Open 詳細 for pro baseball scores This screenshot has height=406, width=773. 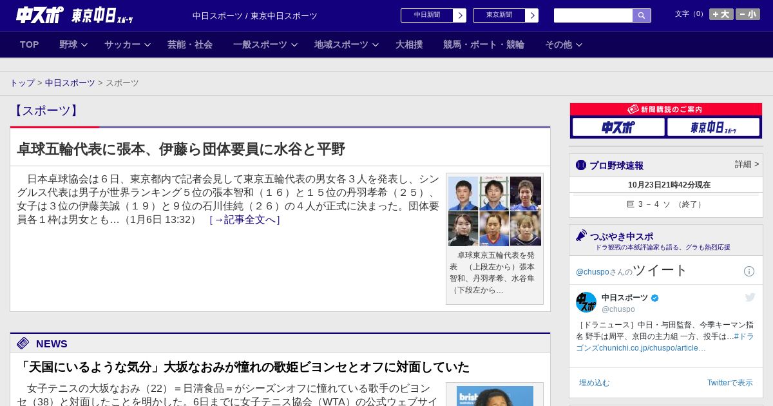click(x=747, y=164)
